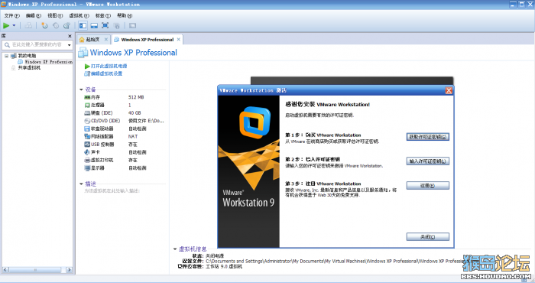Click the home icon on 起始页 tab
Screen dimensions: 535x283
coord(82,40)
